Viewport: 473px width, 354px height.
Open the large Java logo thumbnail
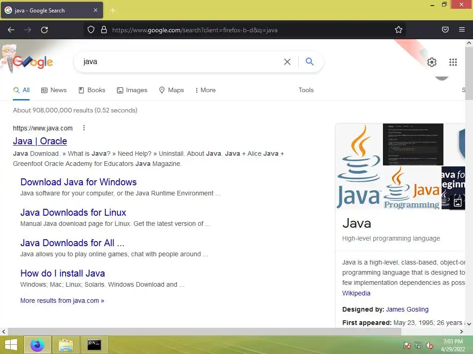(358, 166)
